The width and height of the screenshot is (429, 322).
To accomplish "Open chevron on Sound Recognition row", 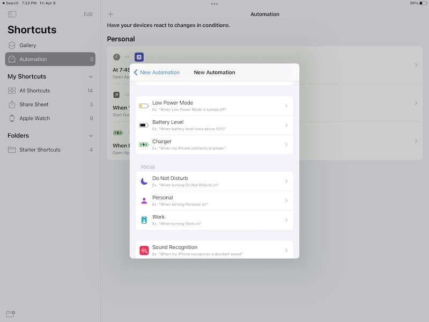I will tap(286, 250).
